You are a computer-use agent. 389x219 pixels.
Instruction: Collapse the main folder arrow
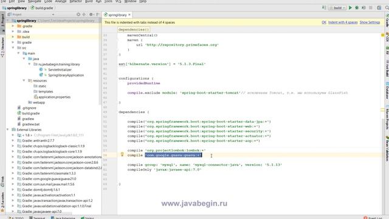pyautogui.click(x=18, y=53)
